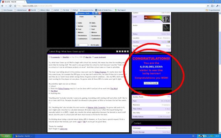Bookmark this page with the star icon
The image size is (221, 138).
(x=15, y=6)
